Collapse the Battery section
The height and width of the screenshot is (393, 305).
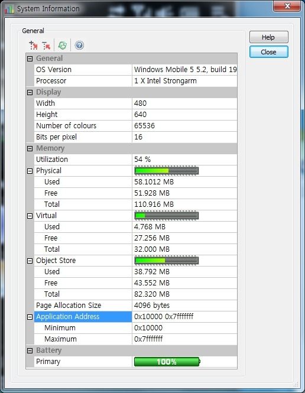[30, 350]
